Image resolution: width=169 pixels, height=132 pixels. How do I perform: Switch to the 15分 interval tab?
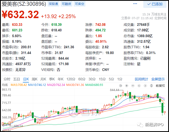click(102, 79)
